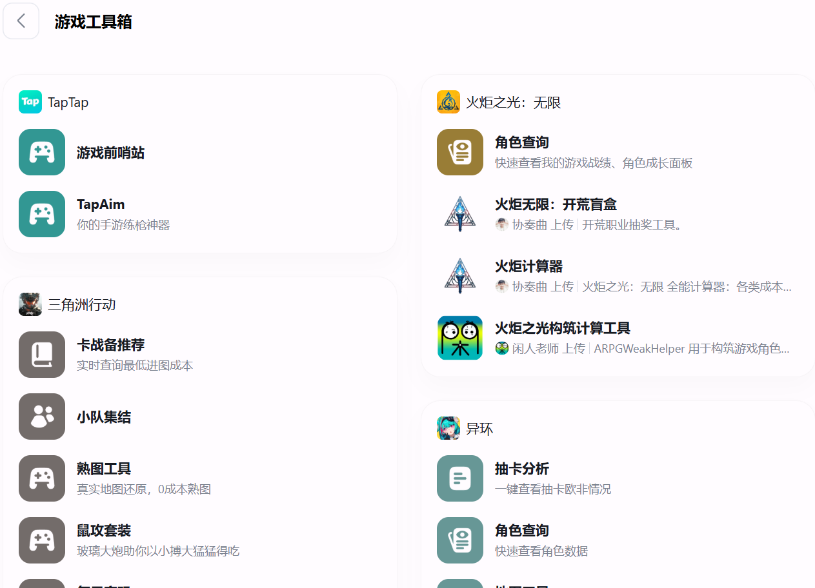Open the 抽卡分析 icon
The image size is (815, 588).
click(460, 478)
